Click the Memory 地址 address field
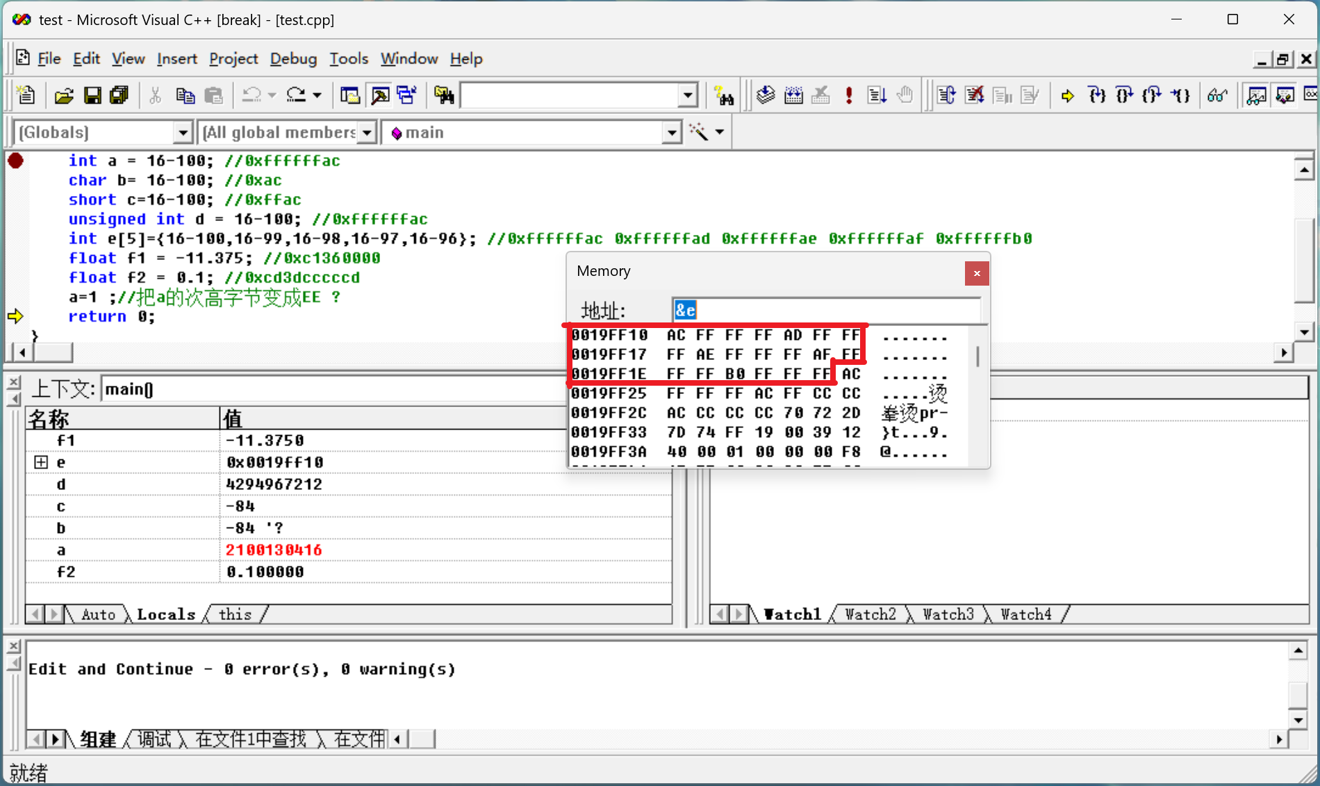Viewport: 1320px width, 786px height. (826, 310)
